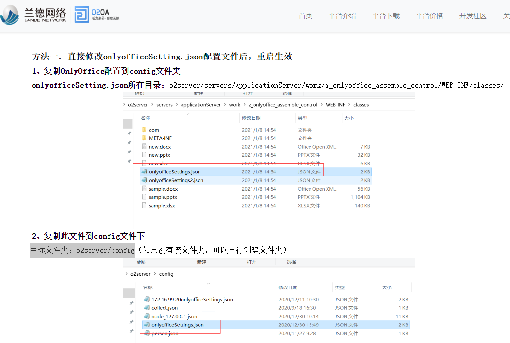Click the '1,104 KB' size cell

pos(361,197)
